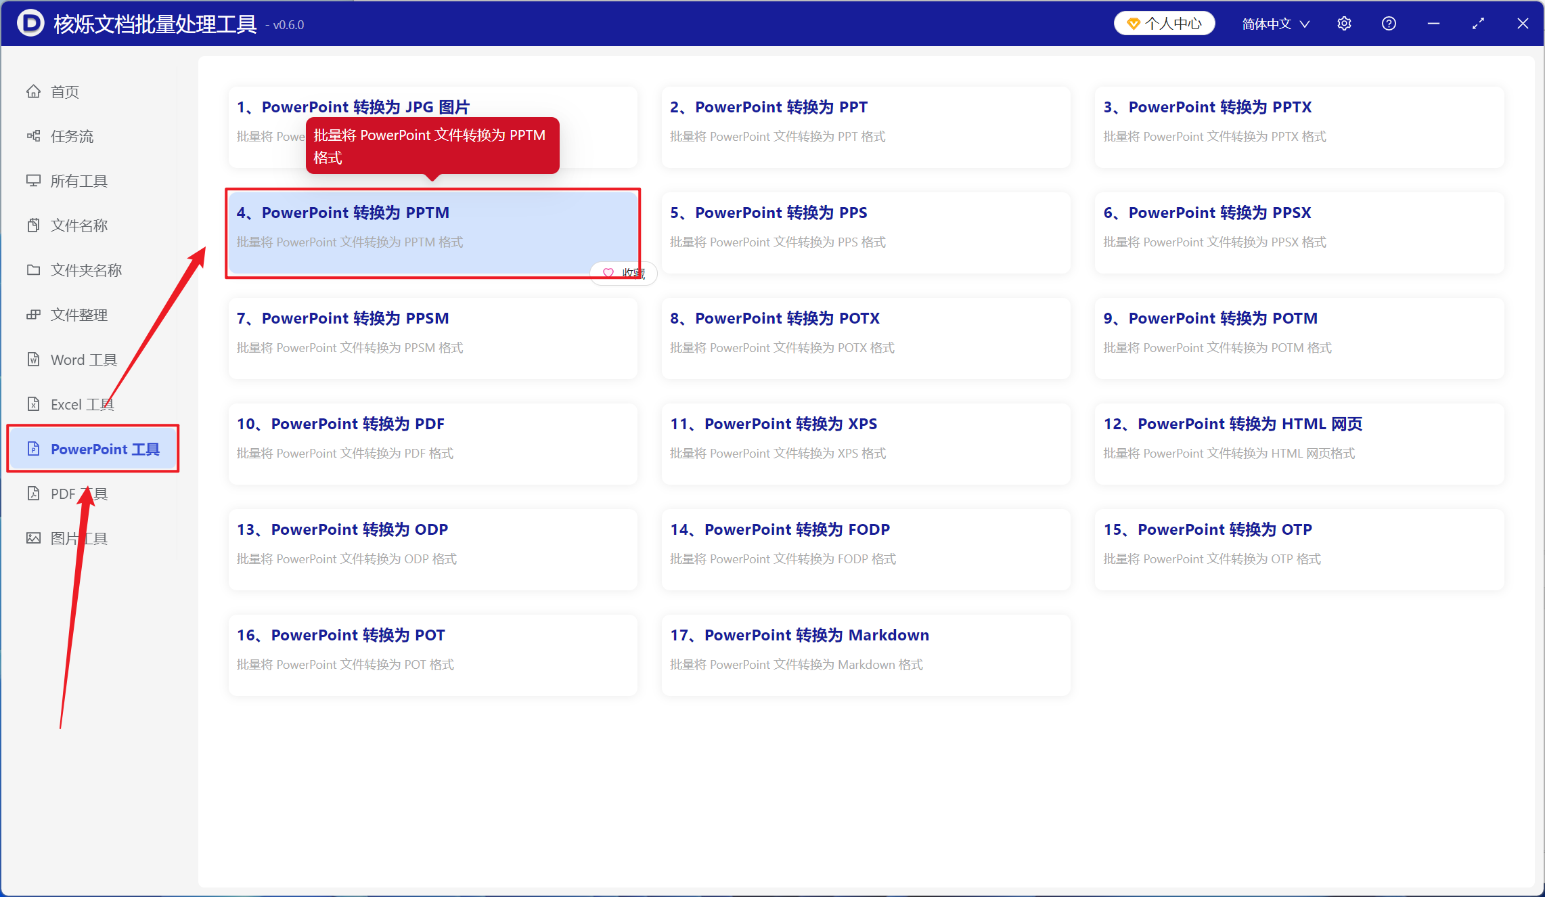Open PowerPoint 转换为 POT card
1545x897 pixels.
(x=433, y=655)
